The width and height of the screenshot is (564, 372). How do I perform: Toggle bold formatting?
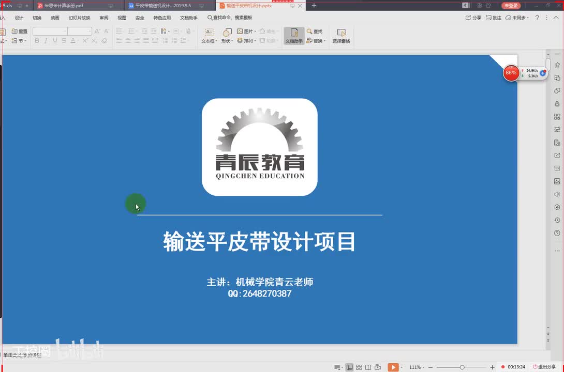[x=37, y=41]
